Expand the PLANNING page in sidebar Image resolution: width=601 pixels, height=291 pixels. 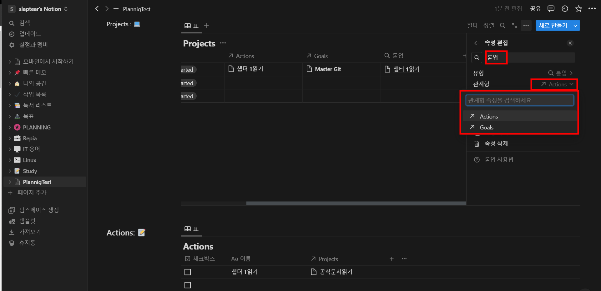tap(10, 127)
